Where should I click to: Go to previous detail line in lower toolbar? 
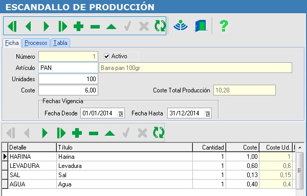click(27, 133)
